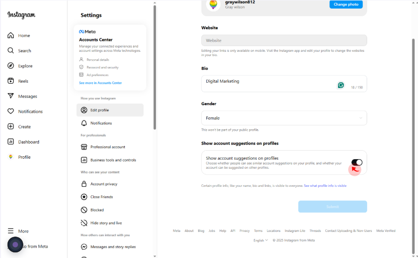This screenshot has width=418, height=258.
Task: Expand the Gender dropdown showing Female
Action: pyautogui.click(x=284, y=118)
